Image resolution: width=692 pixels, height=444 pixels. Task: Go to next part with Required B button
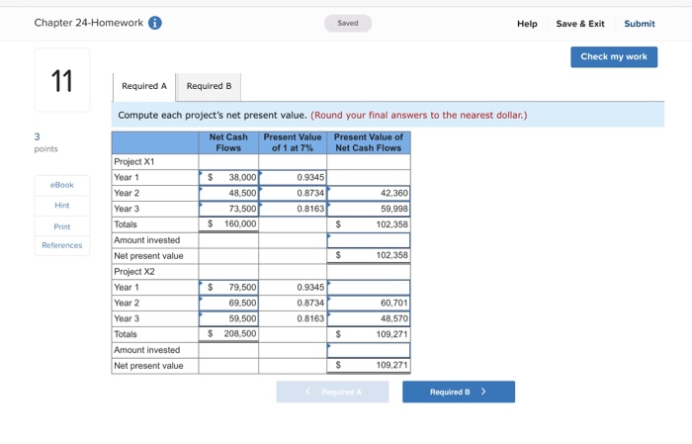459,392
